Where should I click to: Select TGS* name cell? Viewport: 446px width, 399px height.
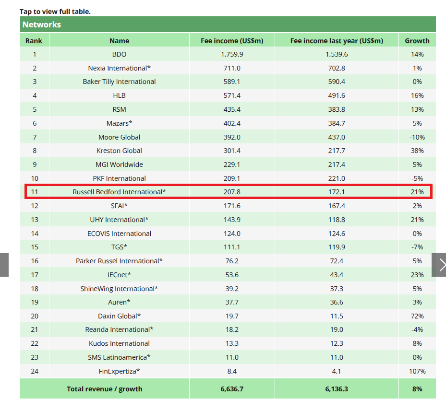tap(119, 246)
